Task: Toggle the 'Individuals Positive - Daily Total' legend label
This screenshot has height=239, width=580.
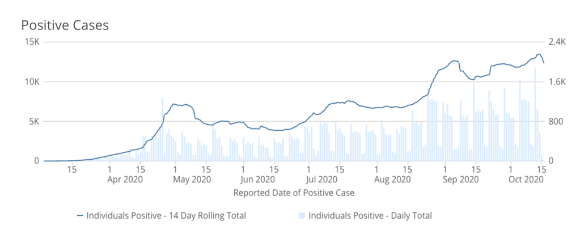Action: click(369, 216)
